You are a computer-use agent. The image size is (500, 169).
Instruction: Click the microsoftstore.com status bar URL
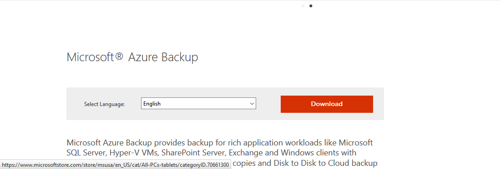[x=116, y=165]
